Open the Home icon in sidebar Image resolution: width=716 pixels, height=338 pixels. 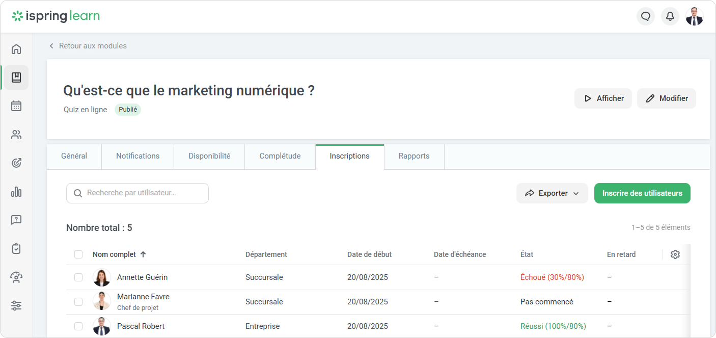[16, 49]
